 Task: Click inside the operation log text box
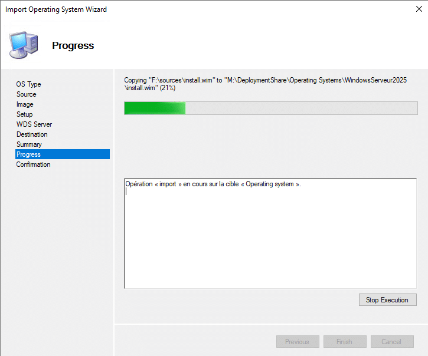[x=270, y=236]
